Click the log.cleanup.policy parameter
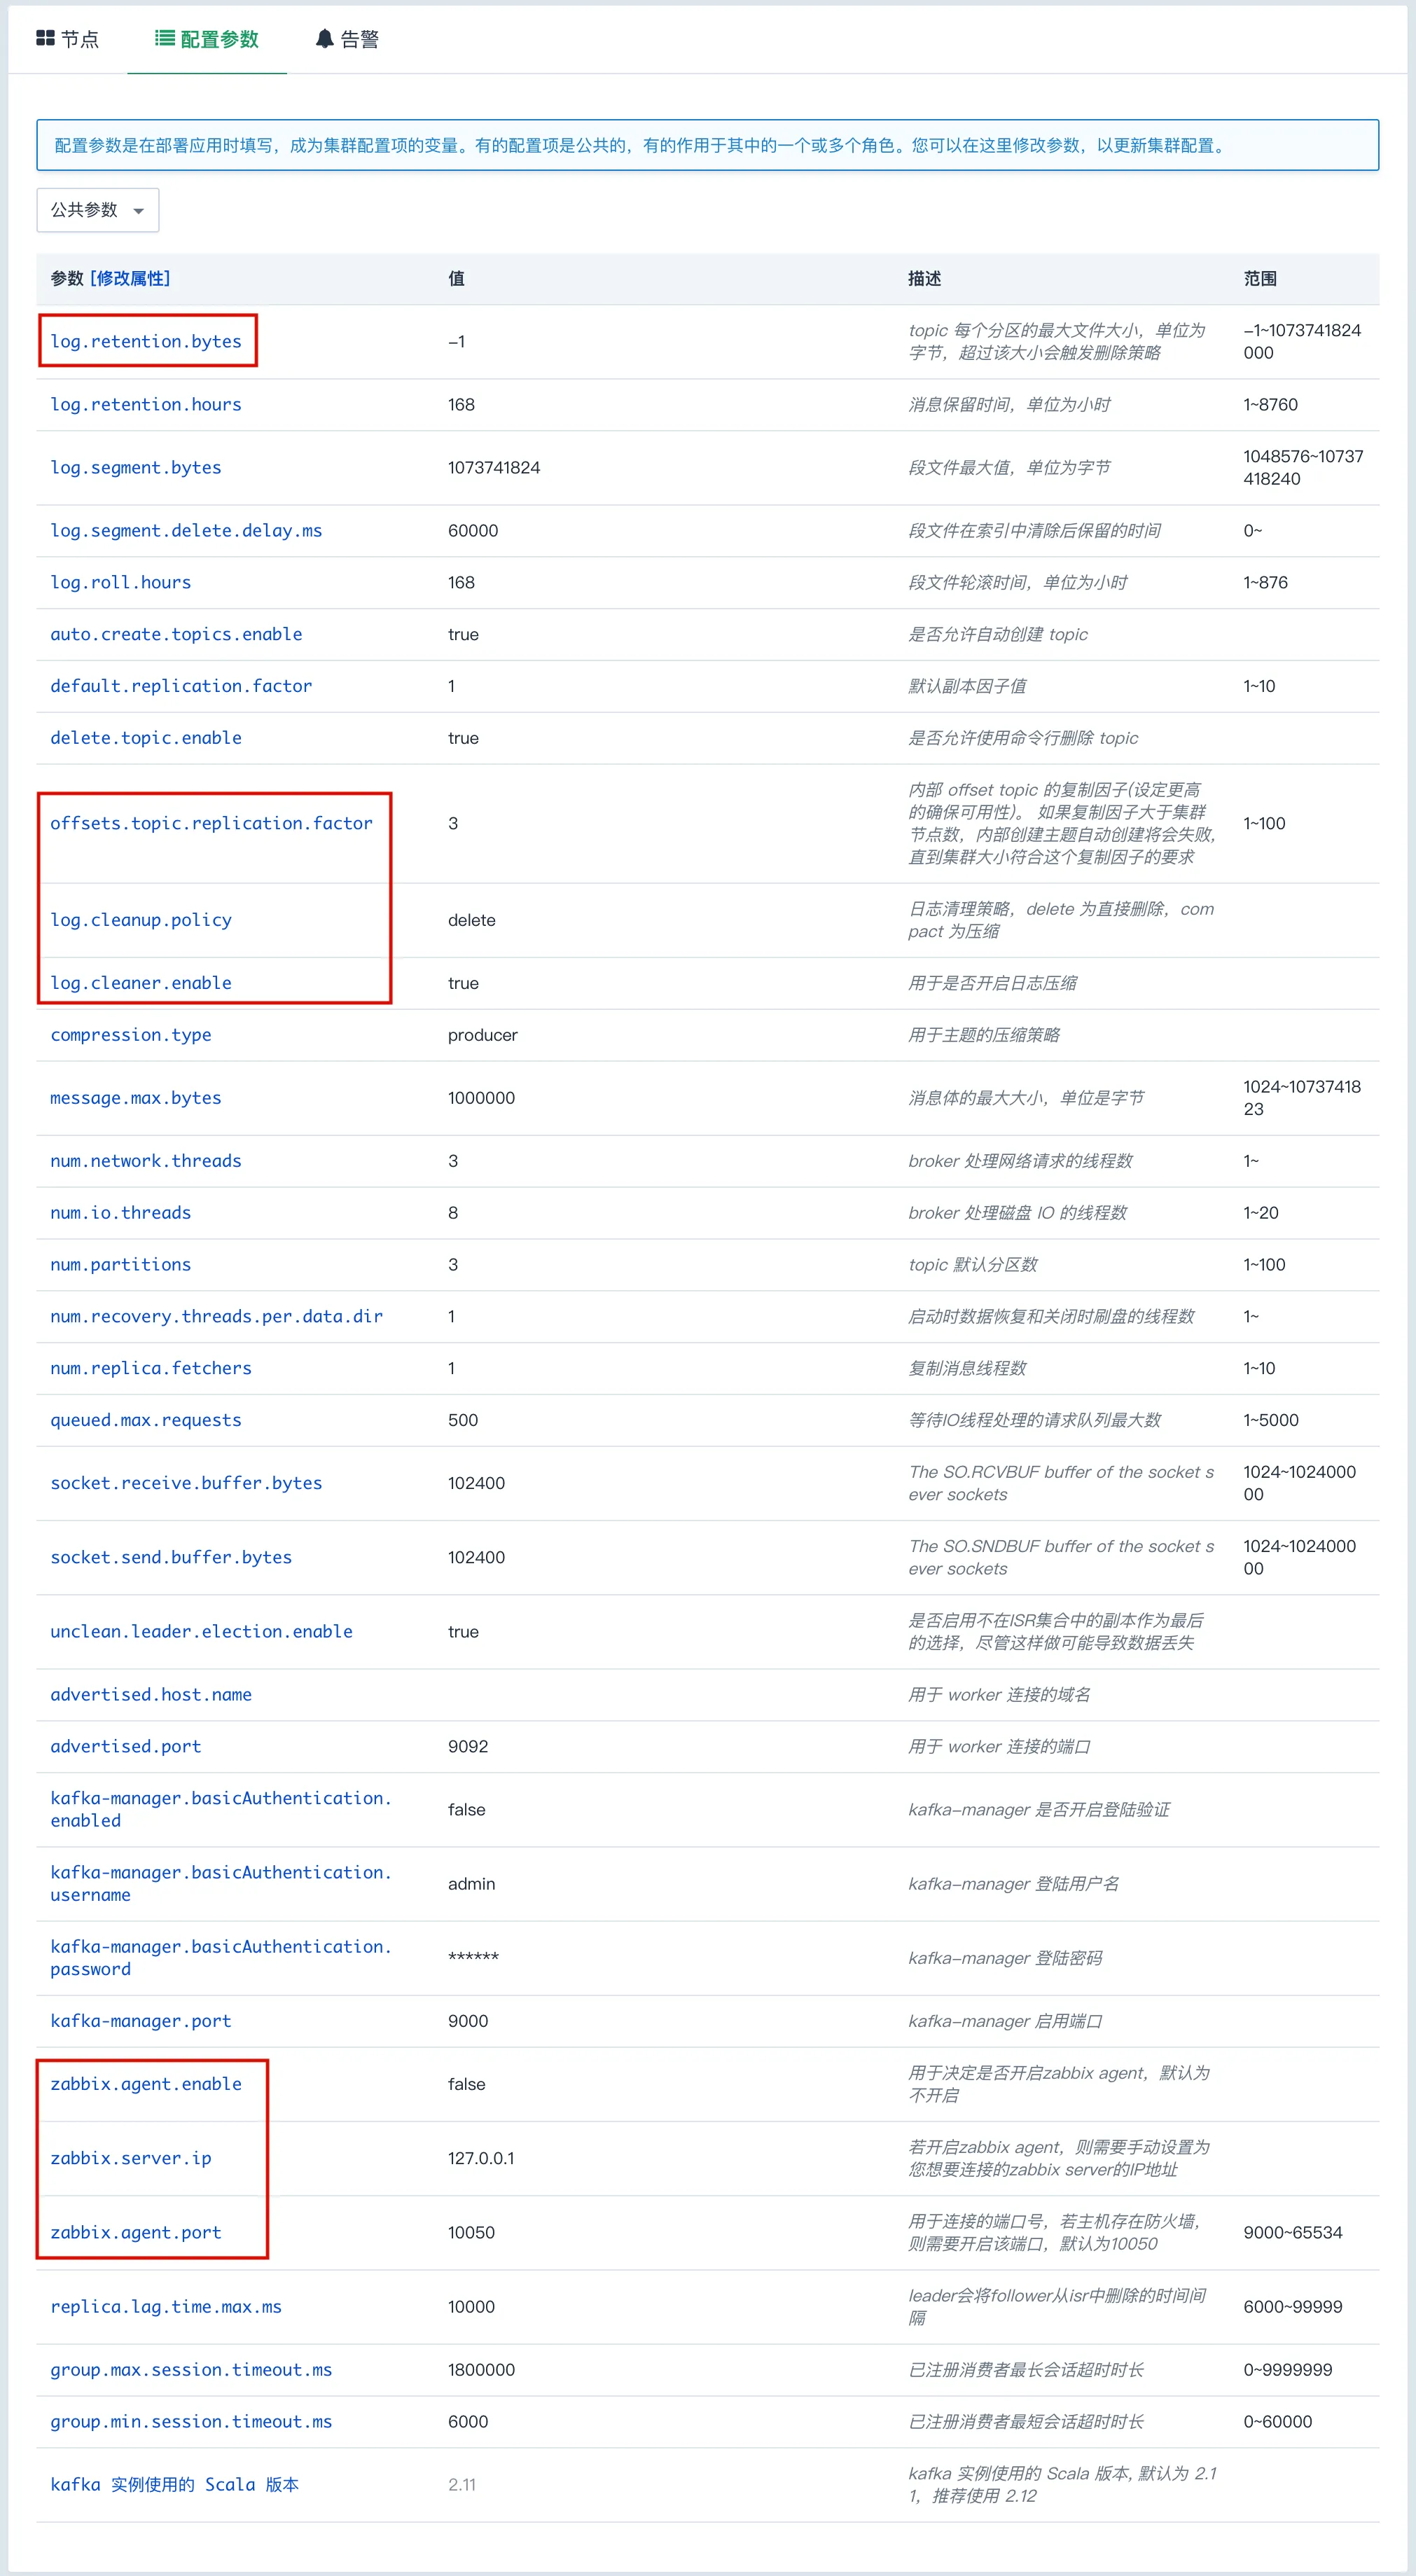The image size is (1416, 2576). 141,920
